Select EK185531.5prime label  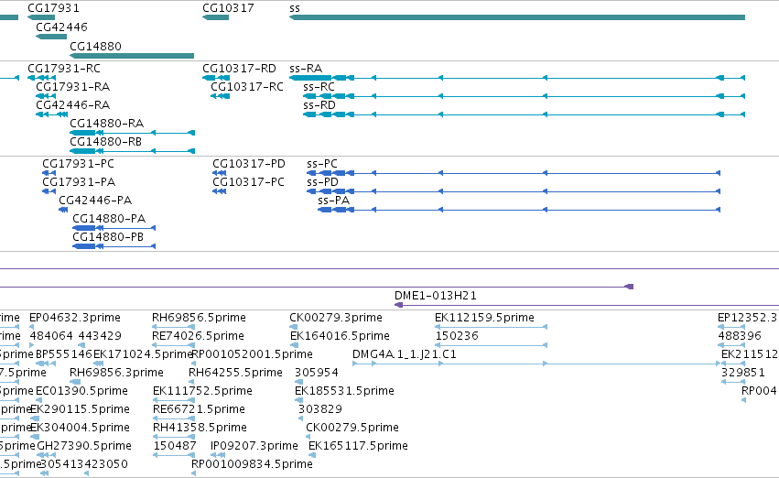coord(344,391)
